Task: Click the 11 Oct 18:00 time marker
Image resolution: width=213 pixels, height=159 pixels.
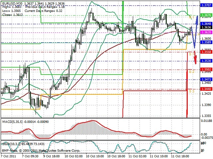Action: (180, 156)
